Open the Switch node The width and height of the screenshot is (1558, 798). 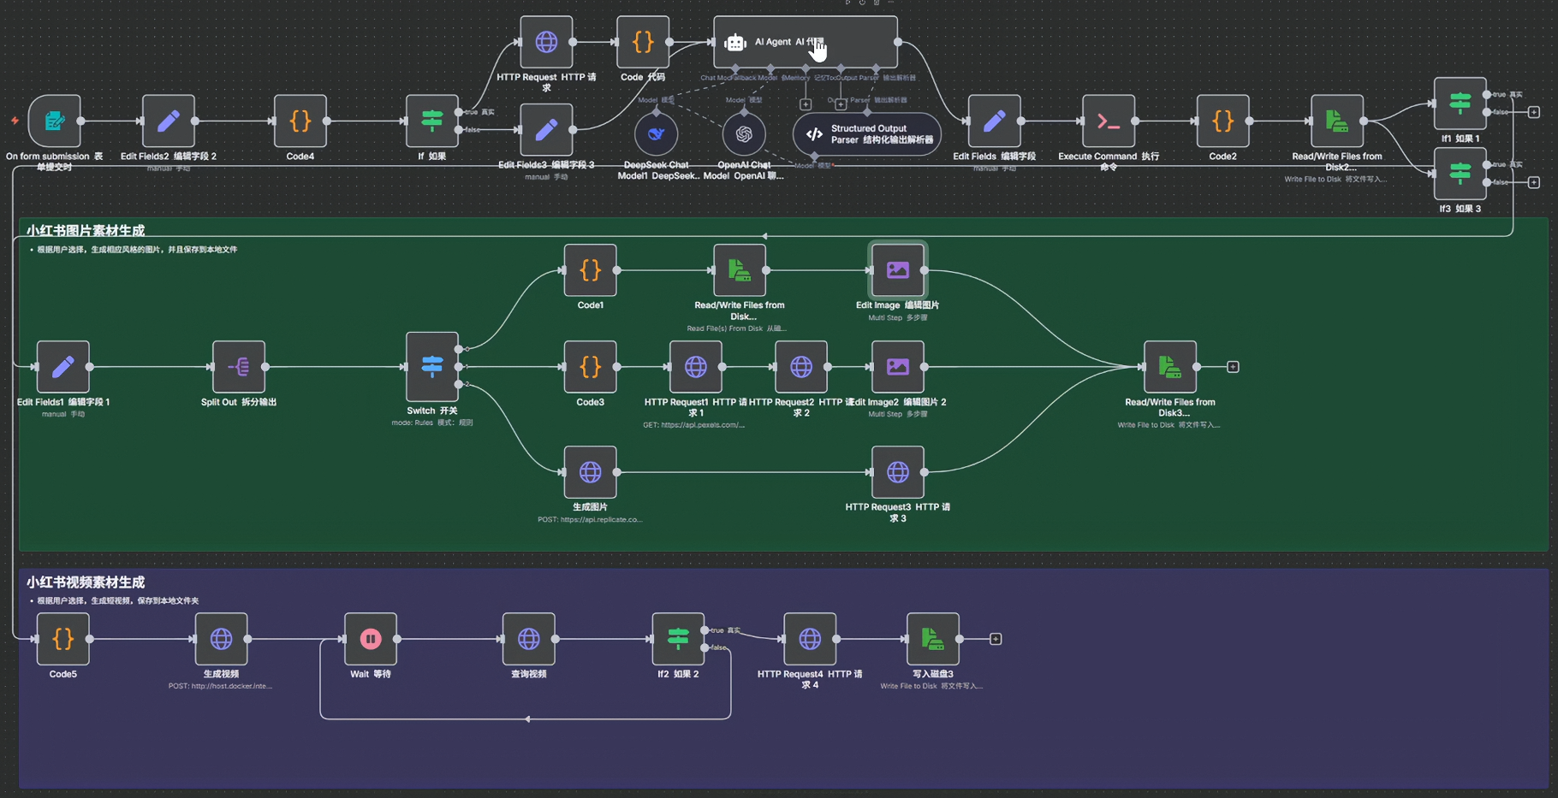[432, 366]
